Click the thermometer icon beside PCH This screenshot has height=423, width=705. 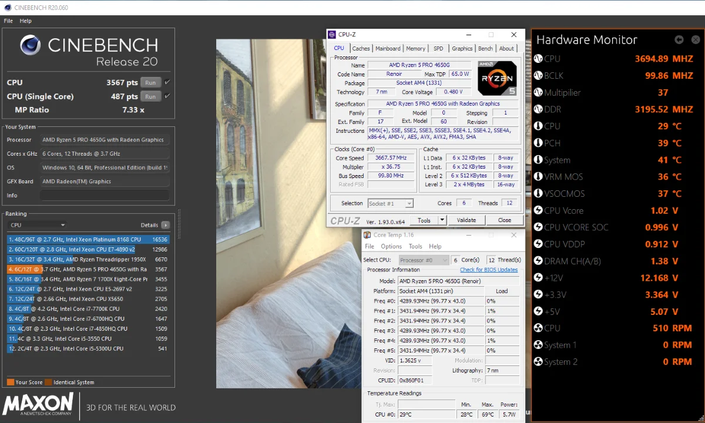click(539, 143)
